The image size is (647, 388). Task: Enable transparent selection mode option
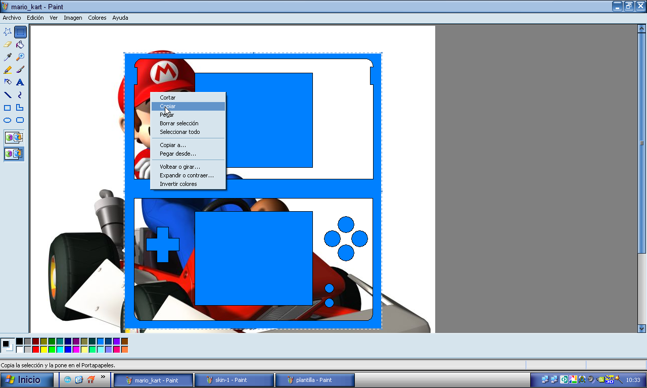[14, 154]
